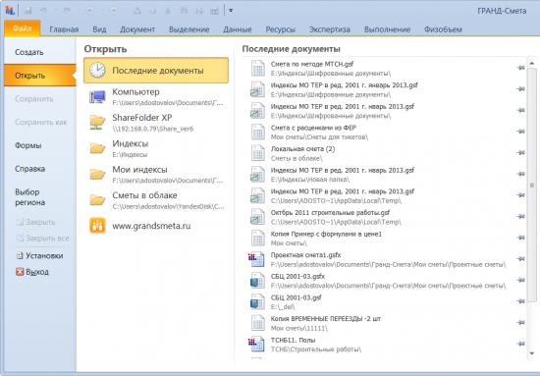Viewport: 540px width, 376px height.
Task: Open the www.grandsmeta.ru icon link
Action: coord(97,226)
